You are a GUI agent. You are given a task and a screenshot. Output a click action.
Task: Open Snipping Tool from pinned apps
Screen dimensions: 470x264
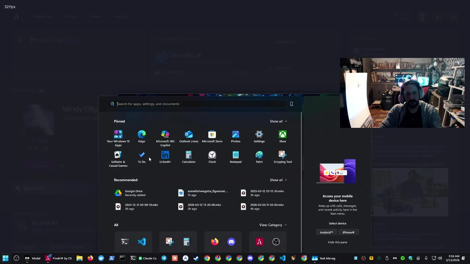pos(282,157)
